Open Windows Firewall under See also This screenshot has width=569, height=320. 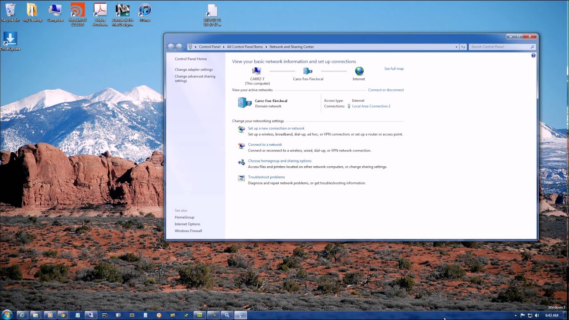(x=188, y=231)
